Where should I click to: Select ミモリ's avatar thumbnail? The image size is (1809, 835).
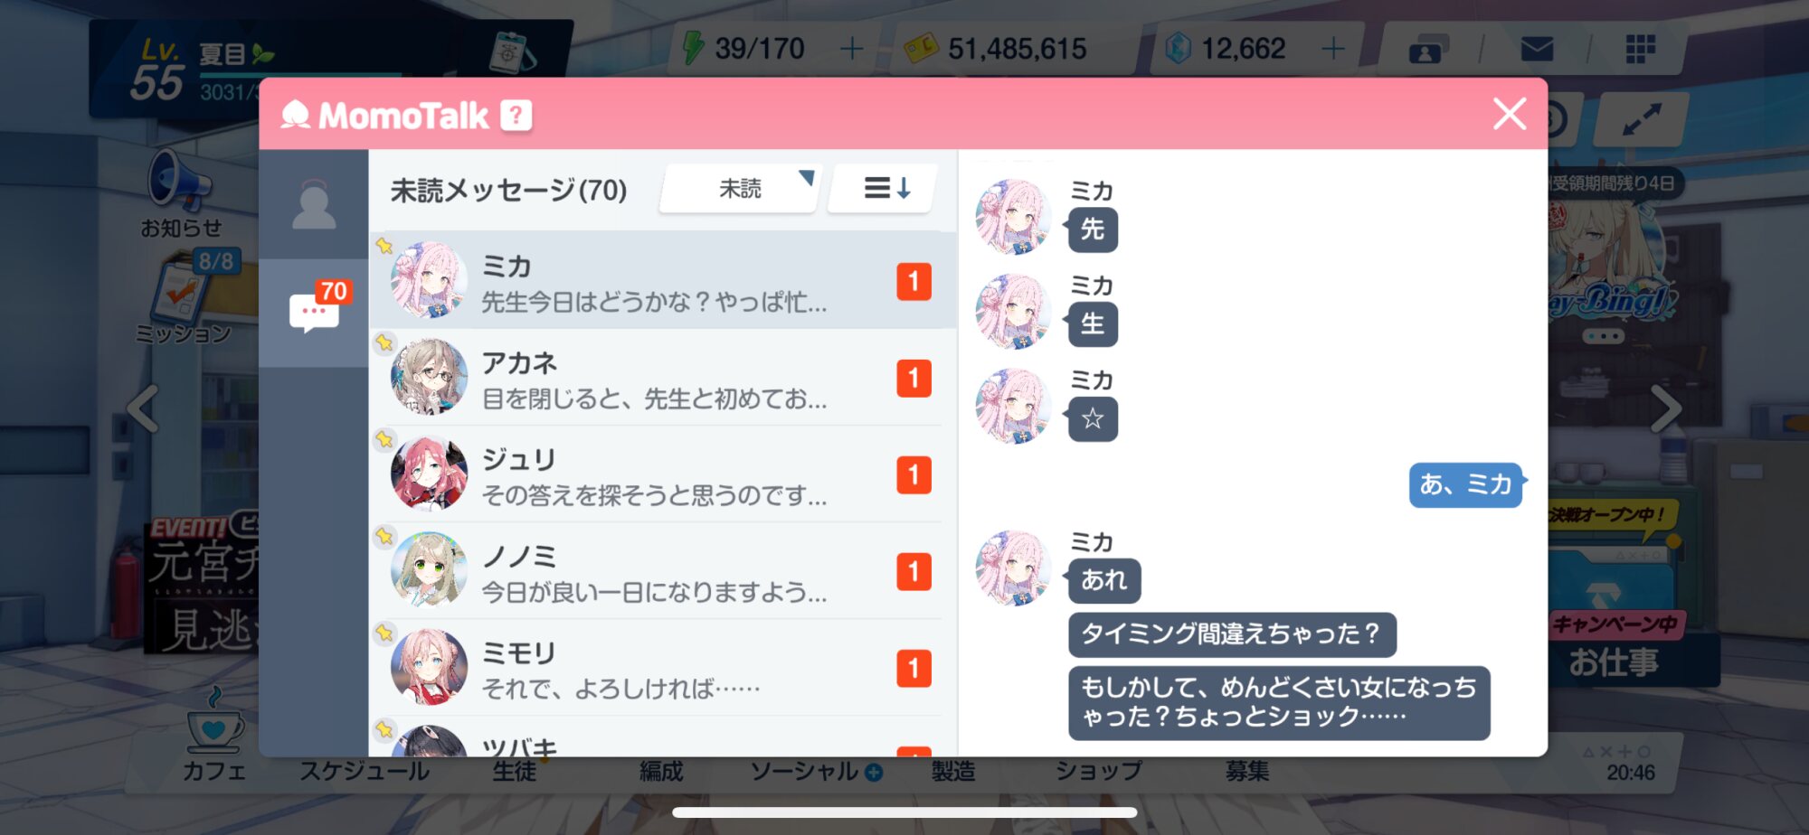pyautogui.click(x=429, y=667)
